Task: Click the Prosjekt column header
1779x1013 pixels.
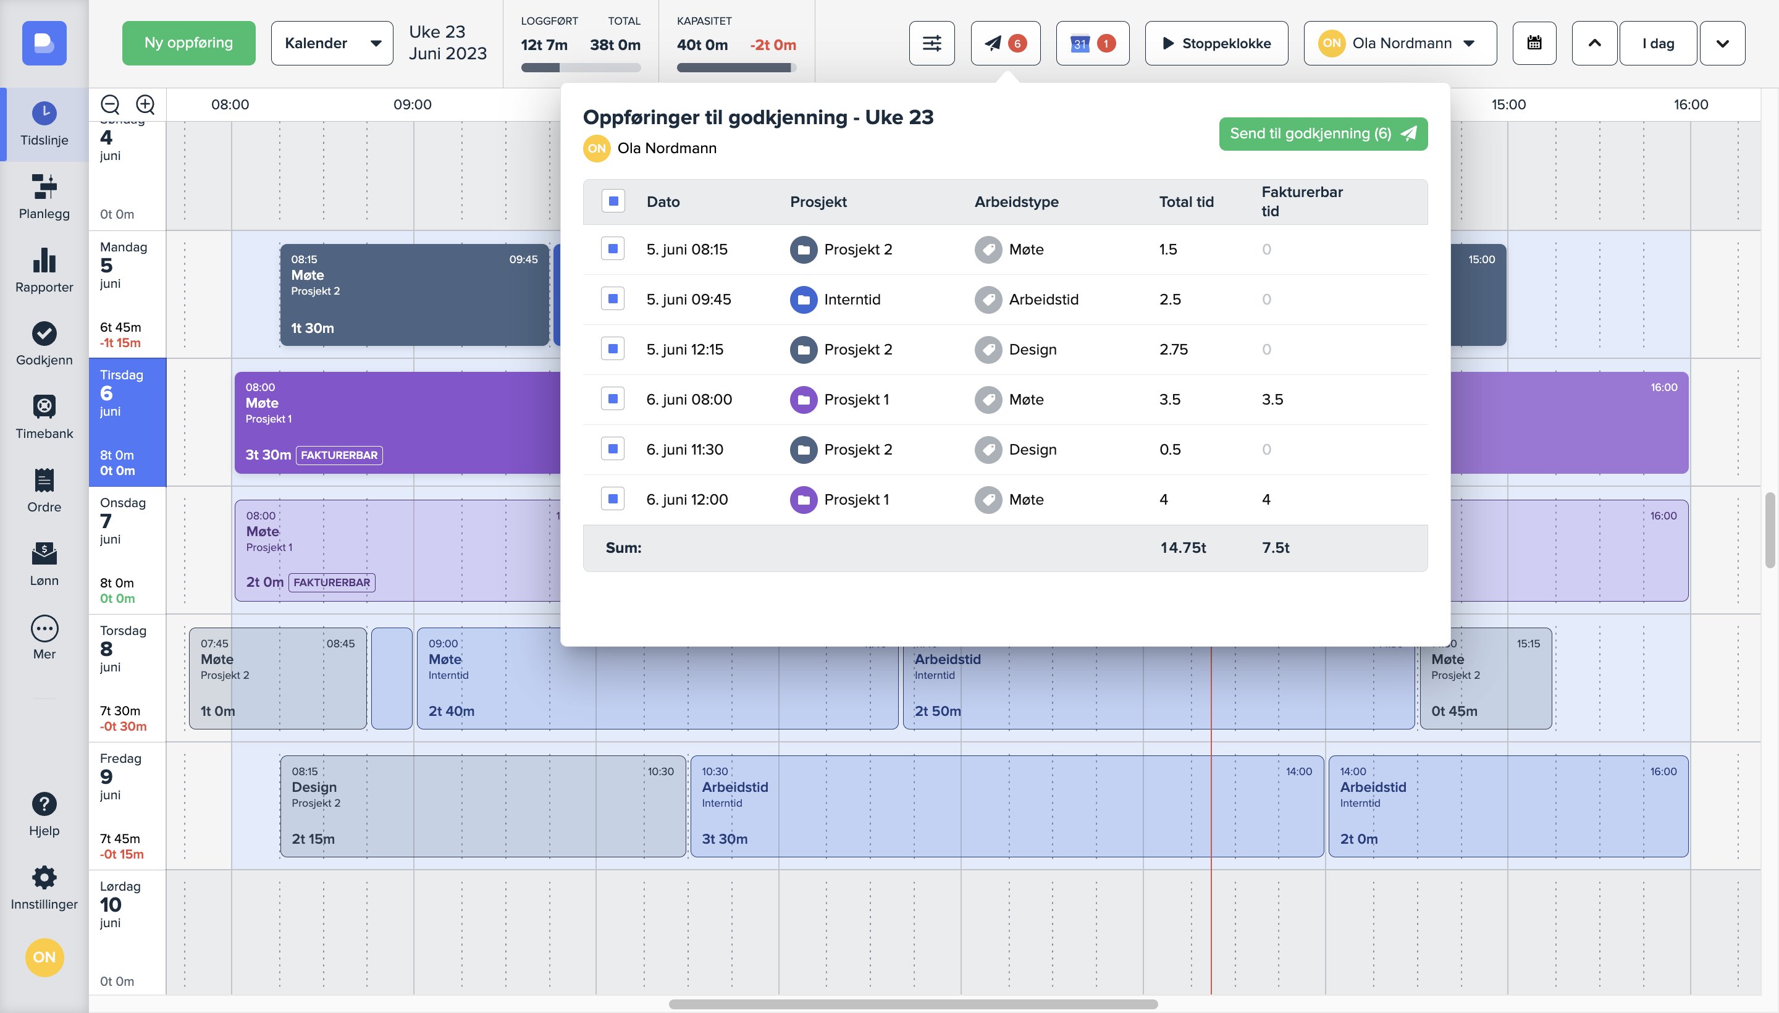Action: pos(818,202)
